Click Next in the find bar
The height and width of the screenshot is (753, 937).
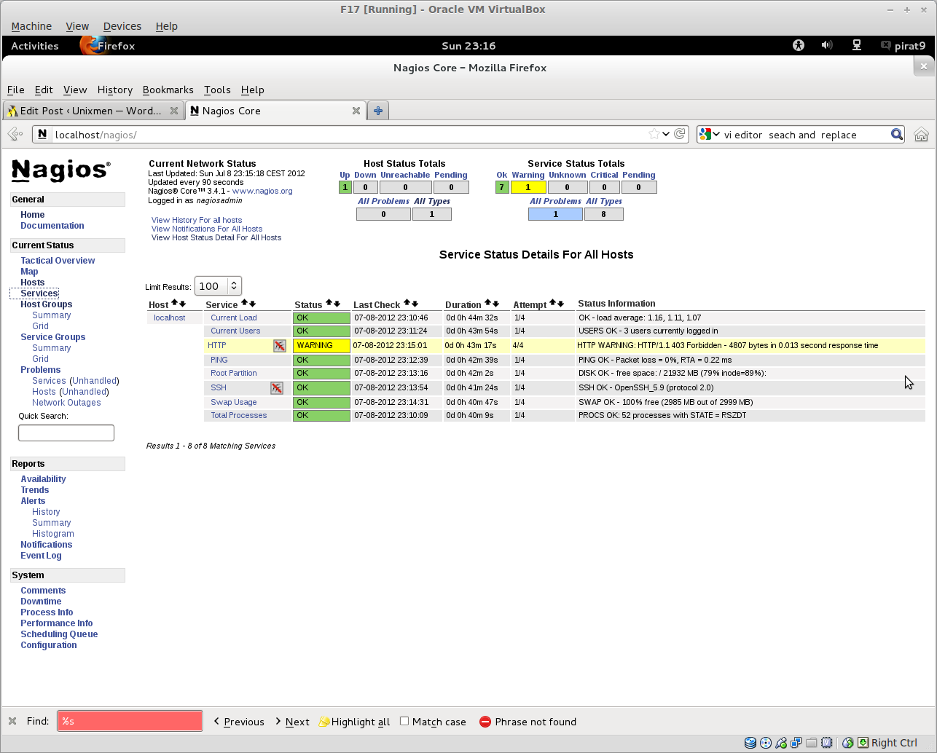coord(292,722)
